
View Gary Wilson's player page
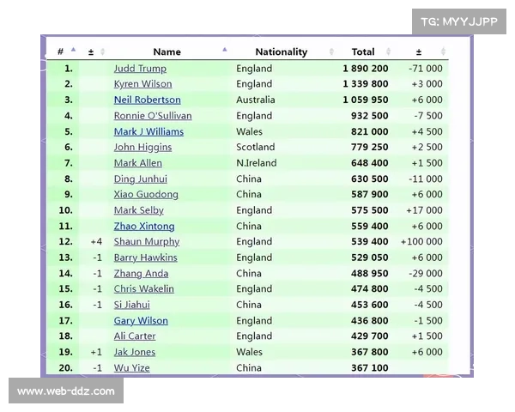(x=141, y=320)
